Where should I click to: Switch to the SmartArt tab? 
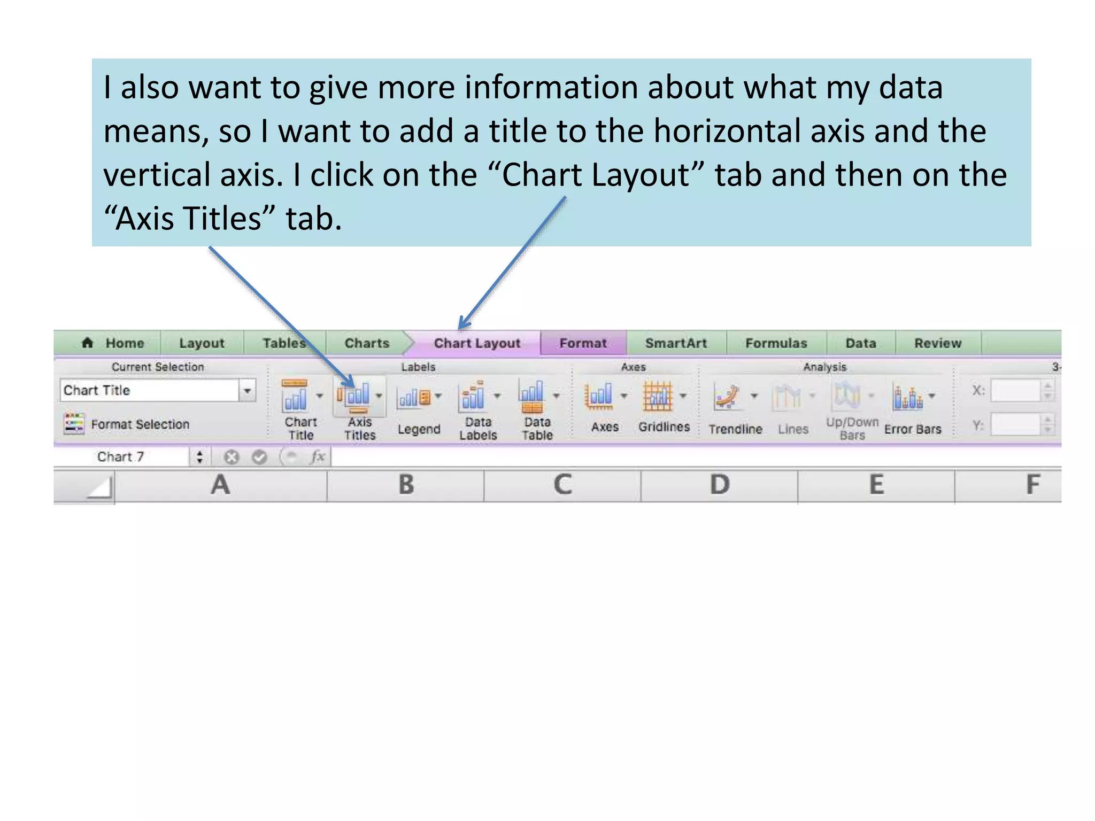click(676, 343)
